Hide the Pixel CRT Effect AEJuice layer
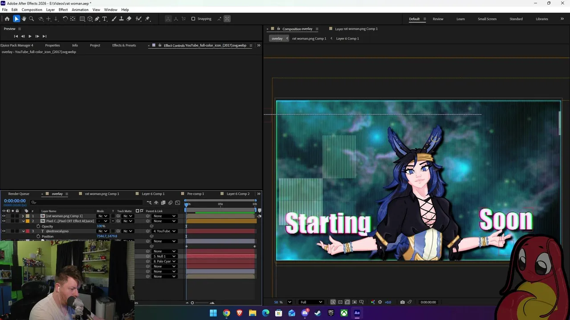The image size is (570, 320). [4, 221]
